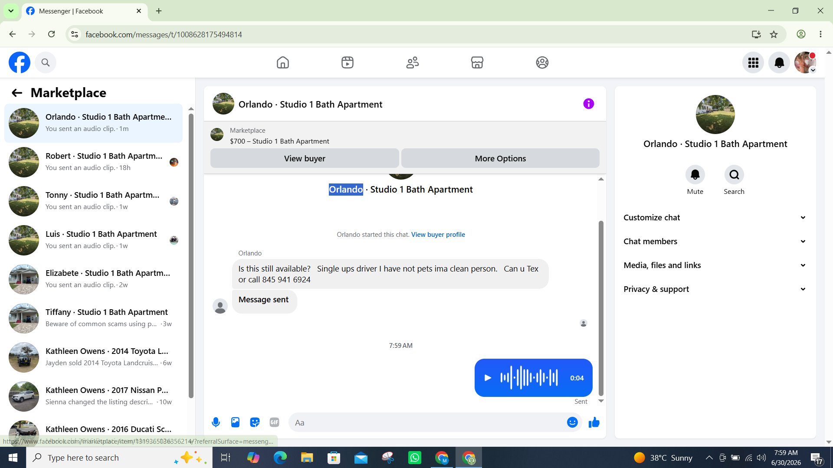Open Microsoft Edge from taskbar
The image size is (833, 468).
click(x=280, y=458)
